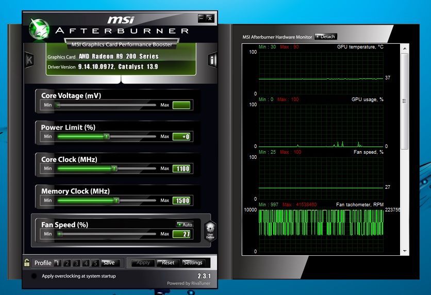Viewport: 431px width, 295px height.
Task: Select profile slot 3
Action: [76, 263]
